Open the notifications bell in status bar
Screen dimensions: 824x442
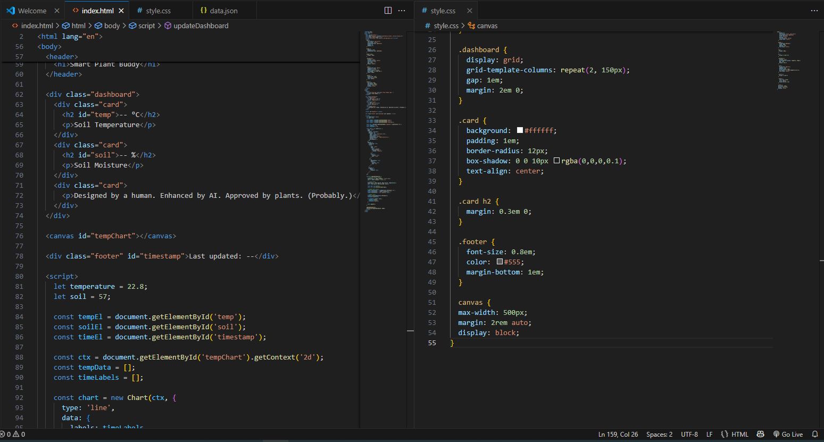click(x=815, y=435)
